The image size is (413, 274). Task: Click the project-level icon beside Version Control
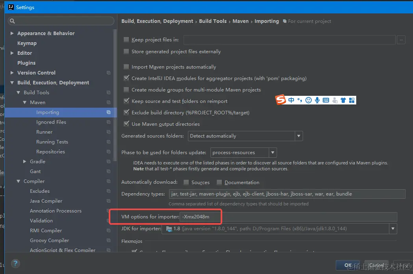(x=108, y=73)
